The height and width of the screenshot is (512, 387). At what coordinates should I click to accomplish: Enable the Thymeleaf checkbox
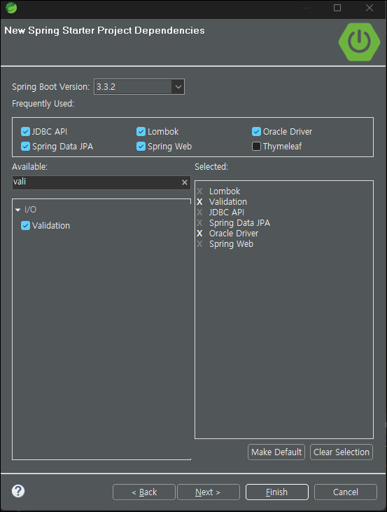256,147
